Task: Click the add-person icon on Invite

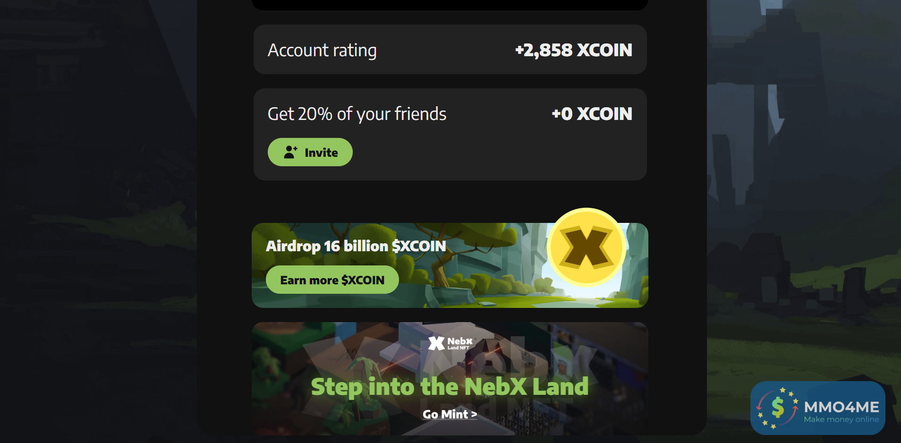Action: [290, 152]
